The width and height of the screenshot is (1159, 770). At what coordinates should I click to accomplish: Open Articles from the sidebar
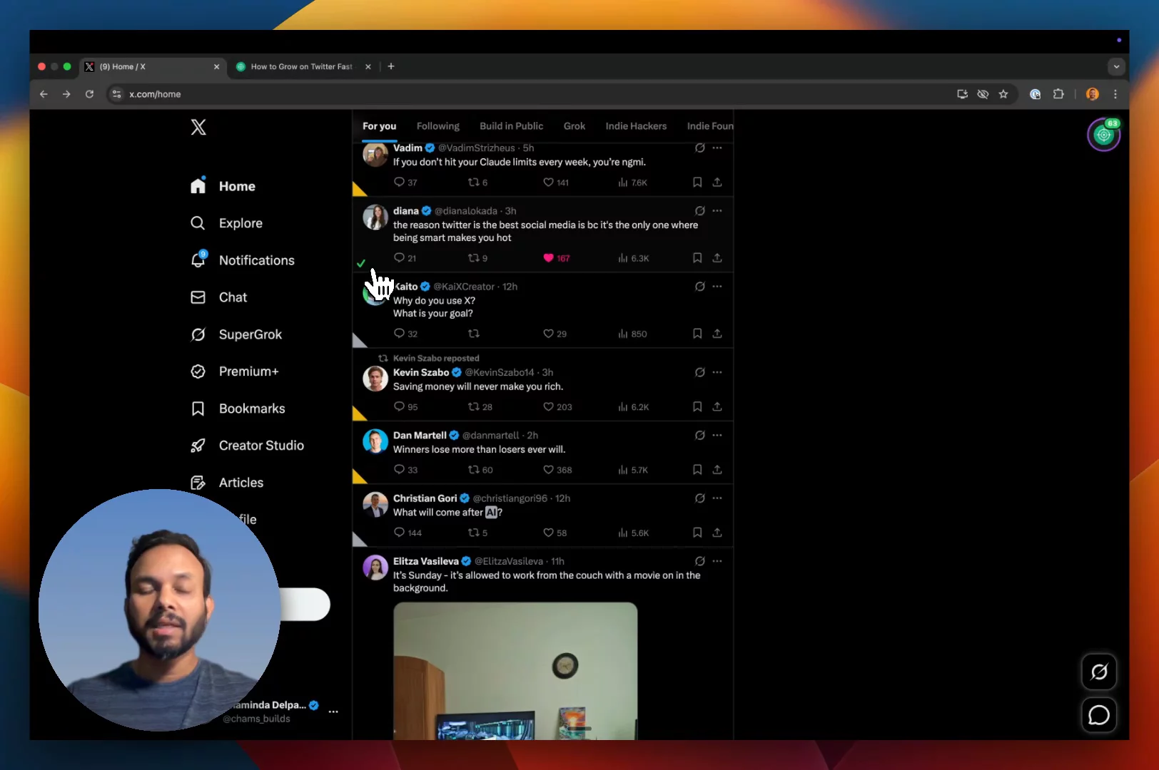[227, 483]
